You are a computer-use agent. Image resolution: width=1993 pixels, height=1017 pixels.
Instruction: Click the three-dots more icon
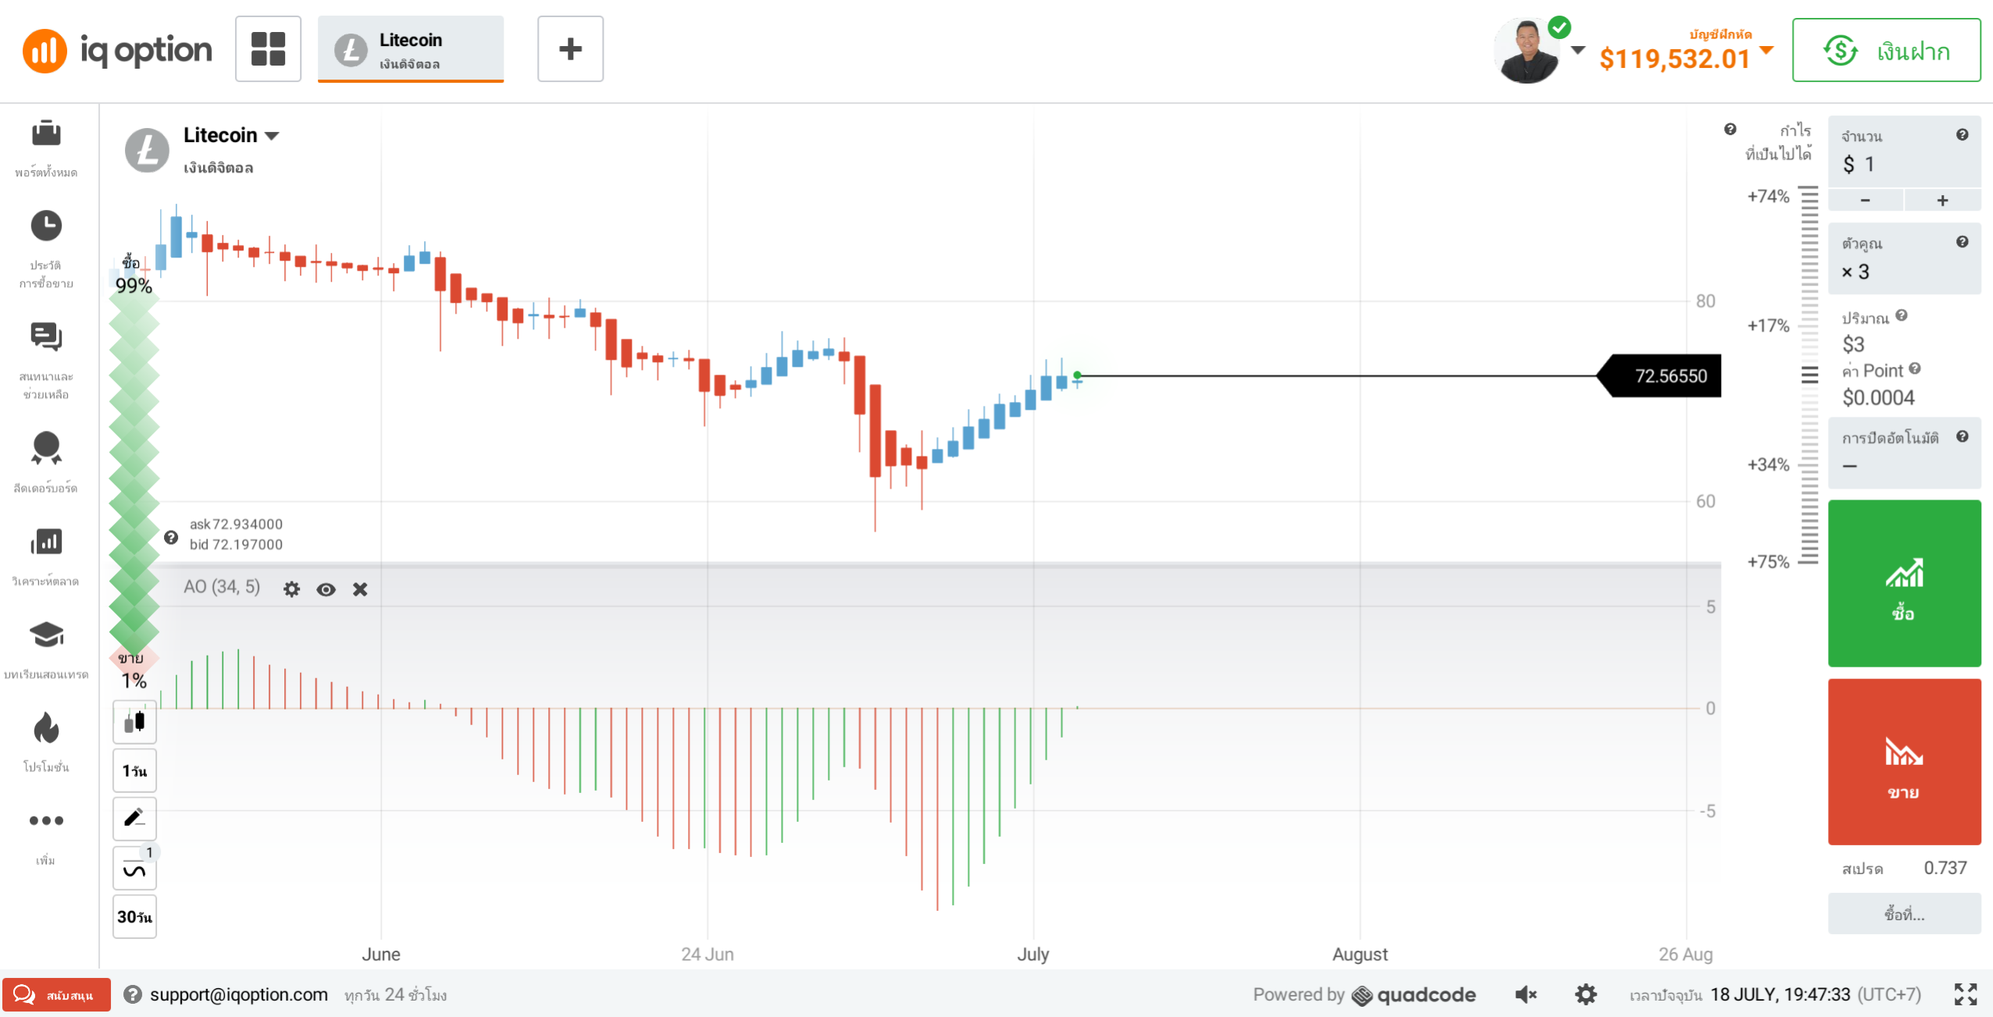[x=46, y=820]
